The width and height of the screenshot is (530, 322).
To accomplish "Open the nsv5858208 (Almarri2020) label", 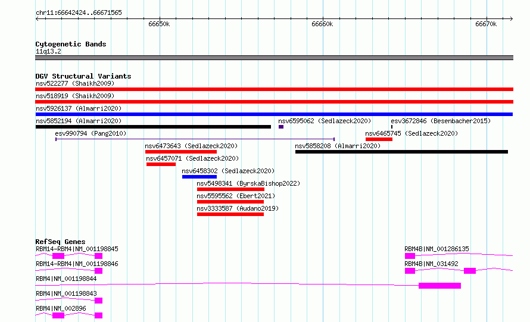I will pos(338,146).
